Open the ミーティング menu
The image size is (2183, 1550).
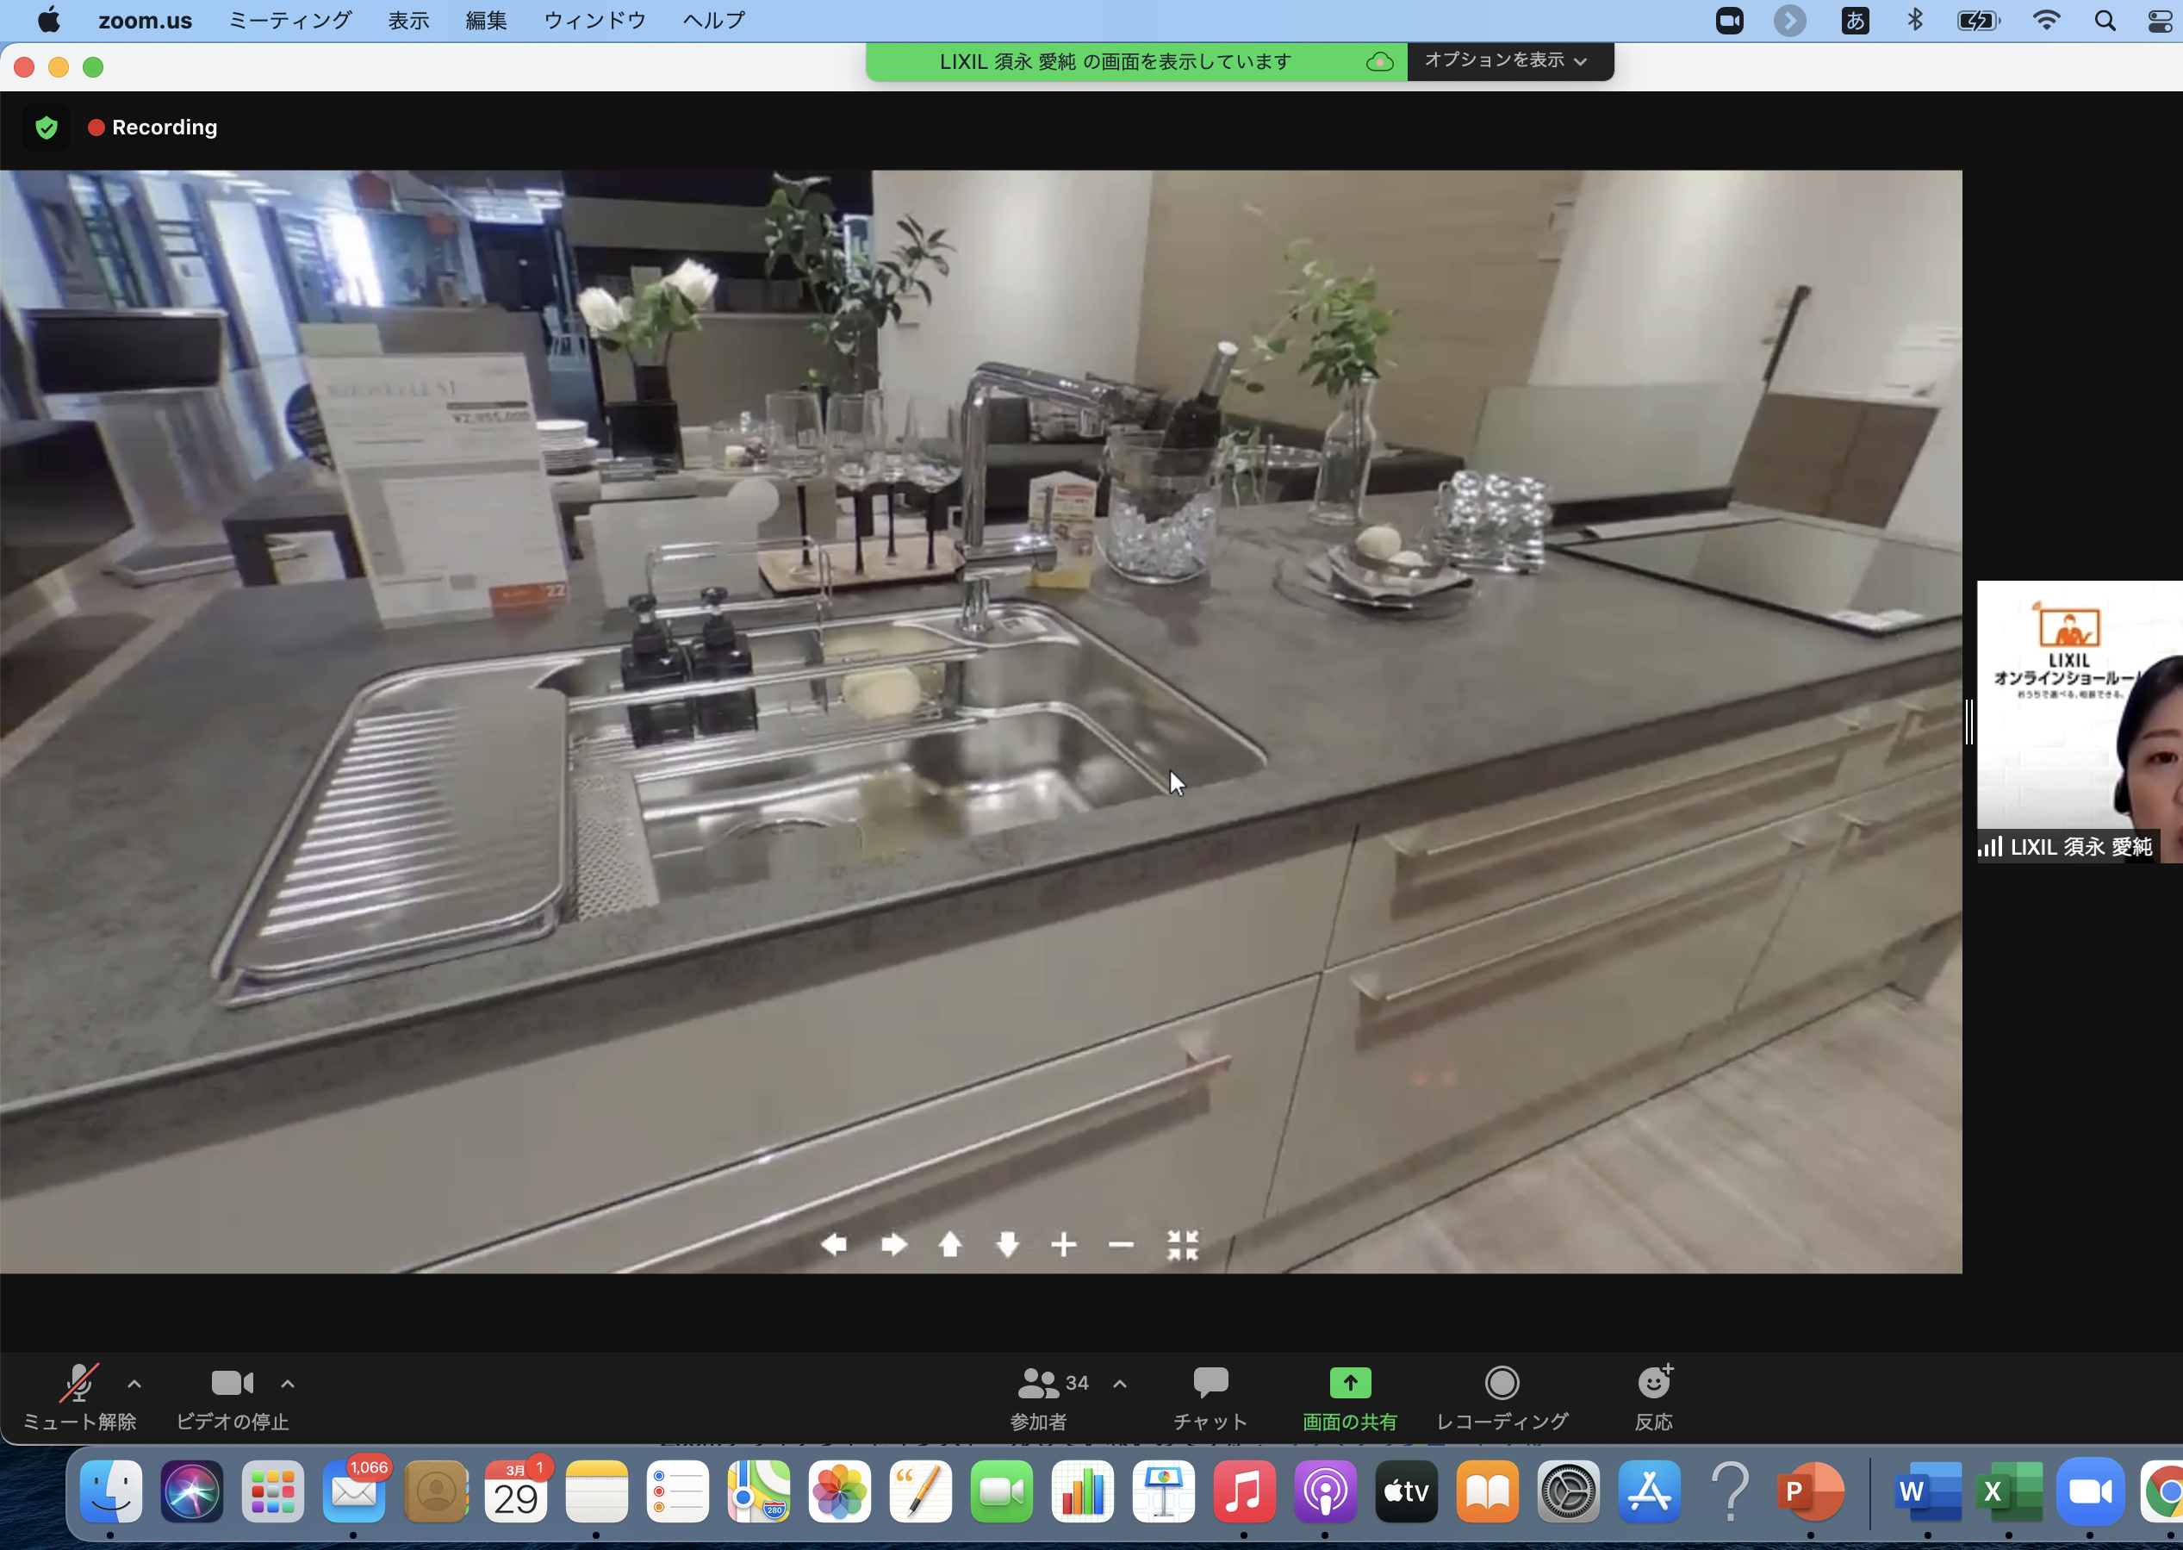(x=290, y=20)
